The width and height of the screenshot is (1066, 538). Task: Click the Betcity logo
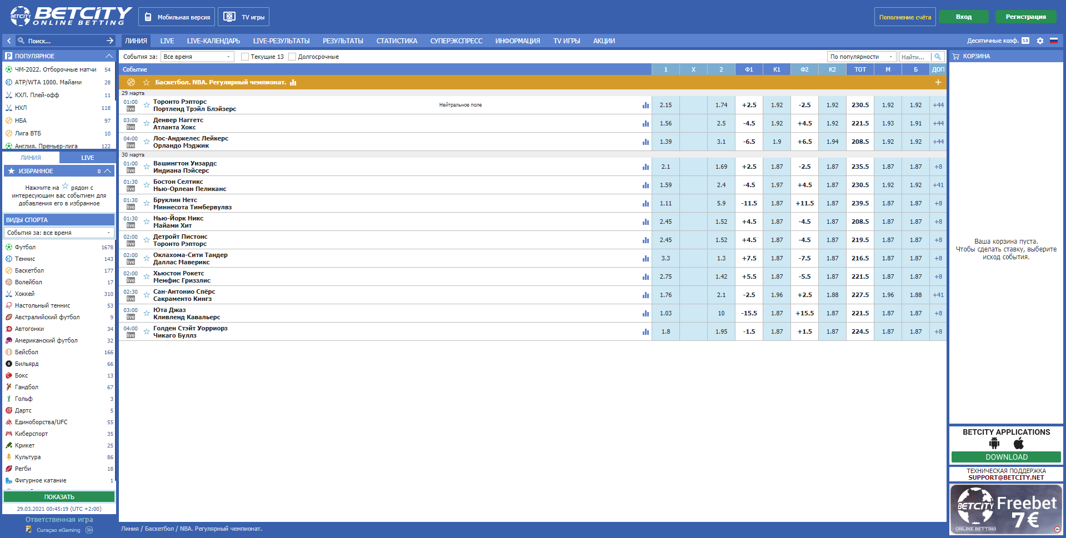click(x=71, y=16)
